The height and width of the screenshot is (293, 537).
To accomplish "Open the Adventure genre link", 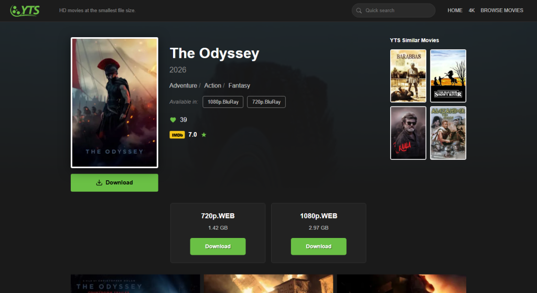I will [x=183, y=85].
